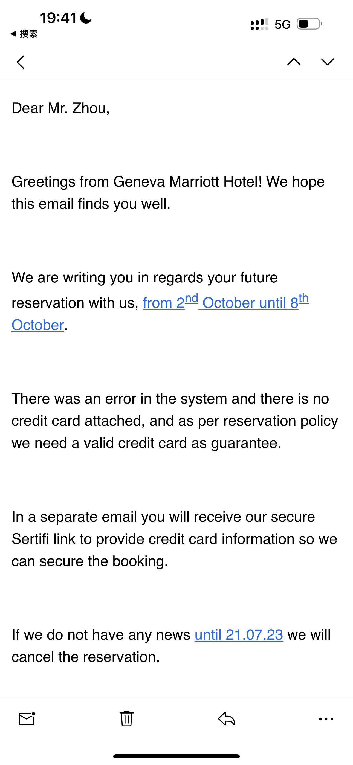Tap the 'Dear Mr. Zhou,' greeting text

61,108
